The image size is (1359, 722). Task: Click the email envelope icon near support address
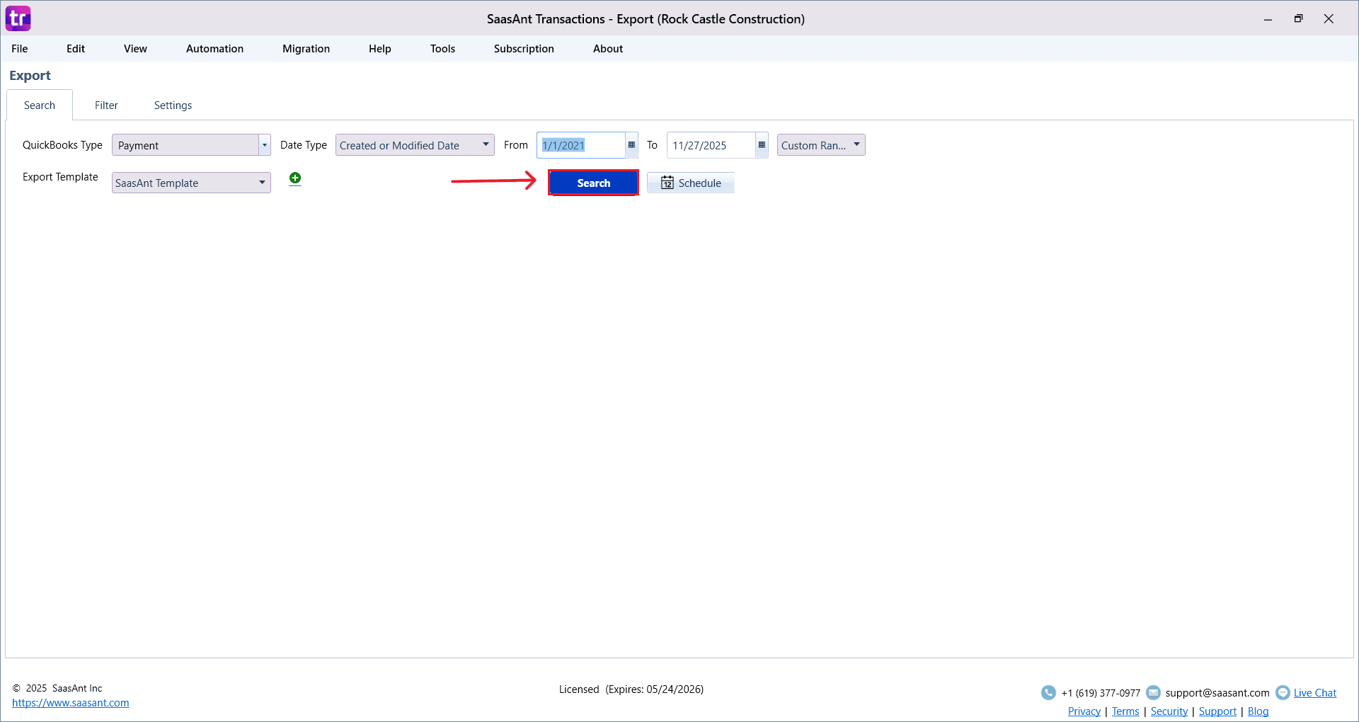click(x=1153, y=693)
